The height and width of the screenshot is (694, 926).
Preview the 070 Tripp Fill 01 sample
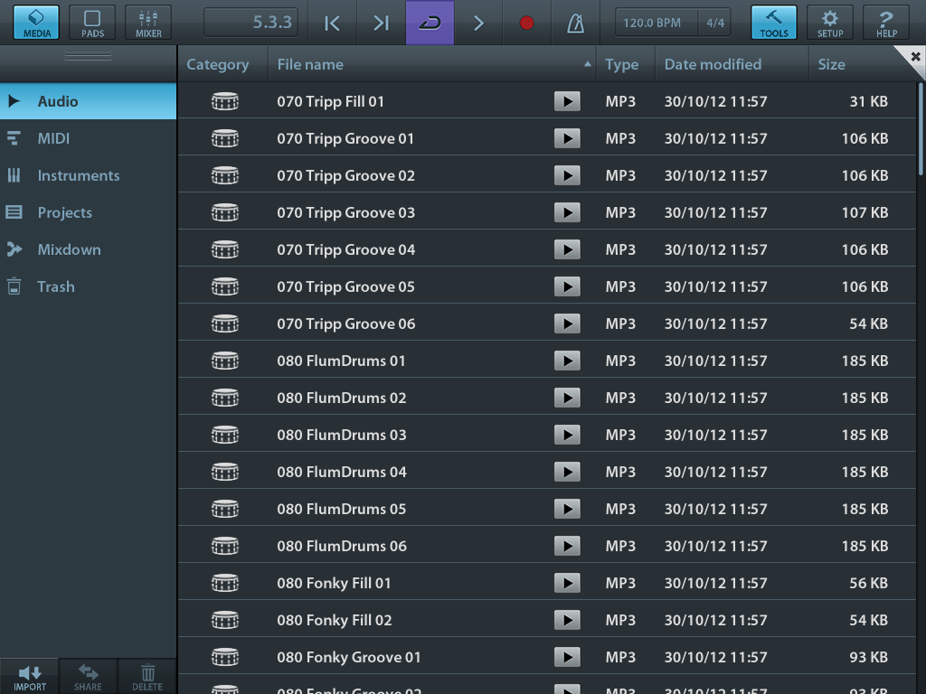[567, 101]
